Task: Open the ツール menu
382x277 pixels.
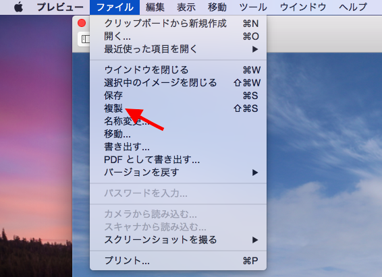Action: [253, 7]
